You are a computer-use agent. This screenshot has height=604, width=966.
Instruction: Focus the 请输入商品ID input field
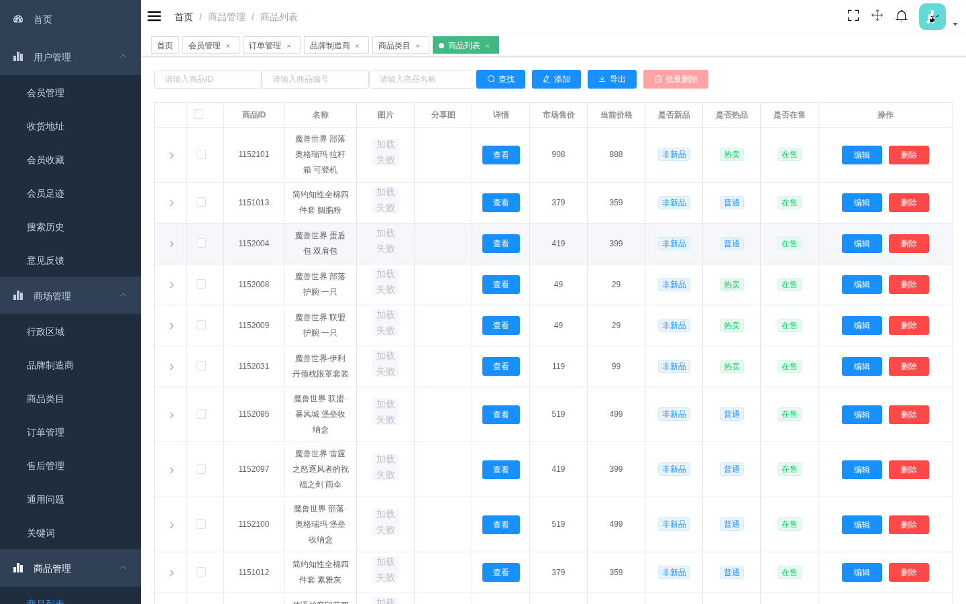tap(208, 79)
